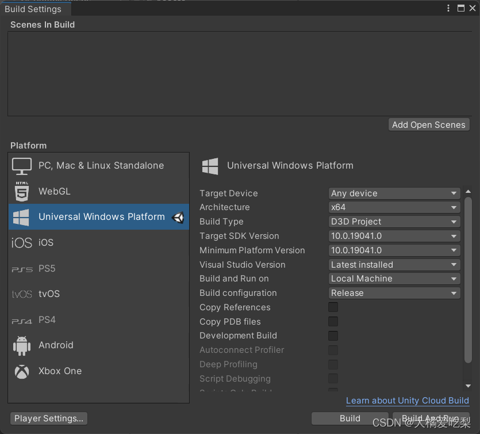
Task: Click the settings scrollbar up arrow
Action: click(468, 192)
